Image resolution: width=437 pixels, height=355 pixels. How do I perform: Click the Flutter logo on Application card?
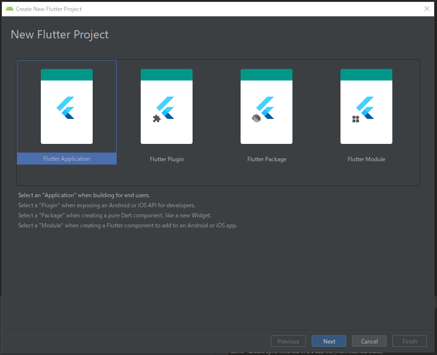click(66, 108)
